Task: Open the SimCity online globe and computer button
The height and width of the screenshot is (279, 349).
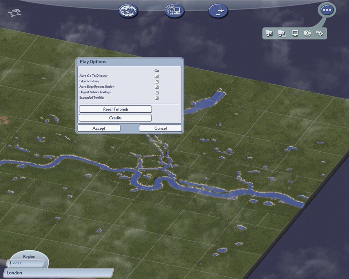Action: [x=174, y=11]
